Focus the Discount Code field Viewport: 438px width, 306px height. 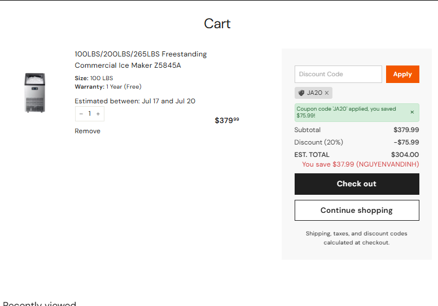tap(338, 74)
